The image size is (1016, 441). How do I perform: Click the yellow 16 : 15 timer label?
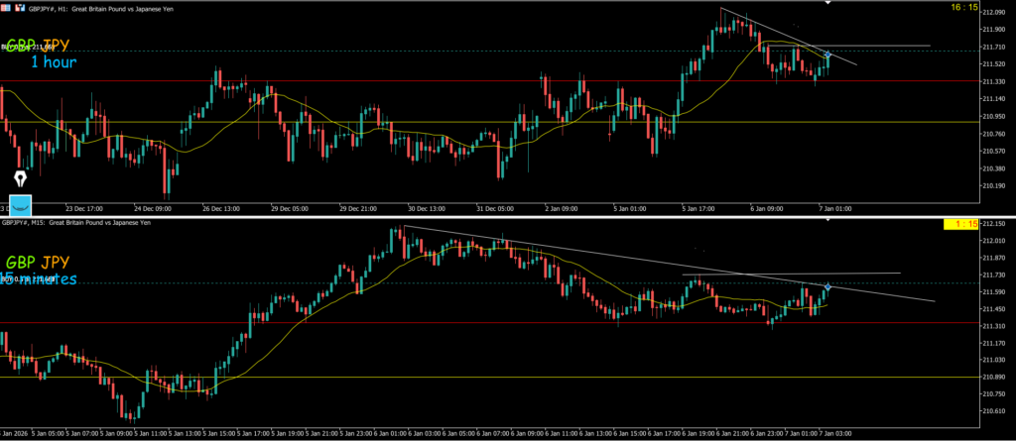(964, 8)
